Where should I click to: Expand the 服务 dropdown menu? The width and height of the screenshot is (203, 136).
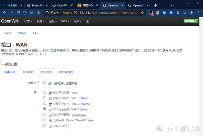53,21
